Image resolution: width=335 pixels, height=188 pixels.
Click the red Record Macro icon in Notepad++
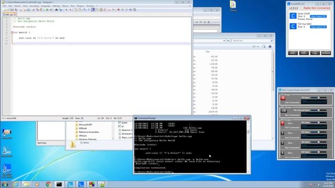click(118, 10)
